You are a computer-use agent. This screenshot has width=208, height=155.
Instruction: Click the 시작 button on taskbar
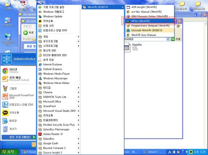tap(9, 152)
